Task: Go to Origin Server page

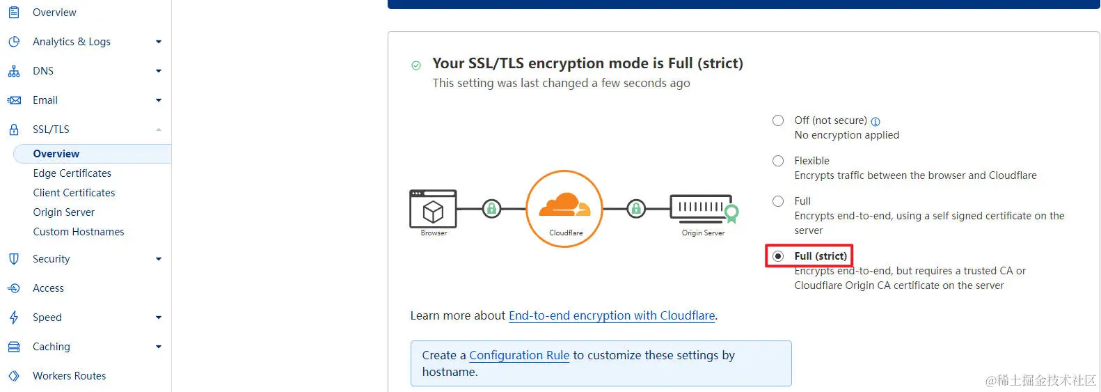Action: coord(64,212)
